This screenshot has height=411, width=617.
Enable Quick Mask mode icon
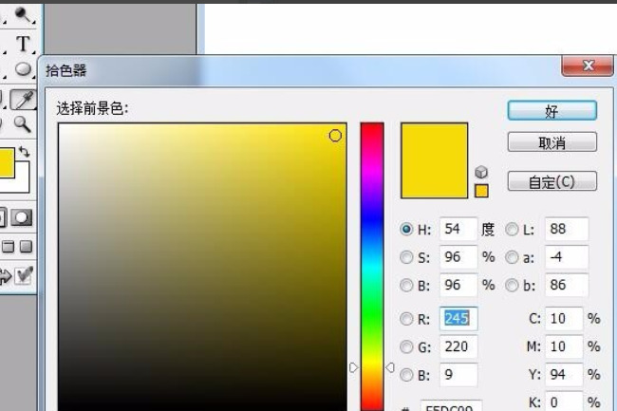click(22, 217)
